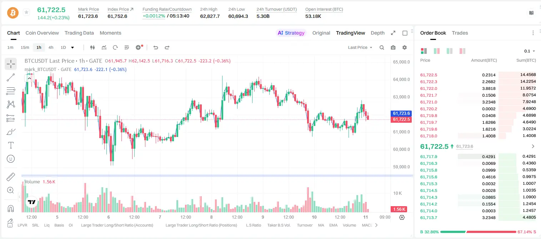Open the Last Price dropdown
The height and width of the screenshot is (239, 541).
click(x=360, y=47)
